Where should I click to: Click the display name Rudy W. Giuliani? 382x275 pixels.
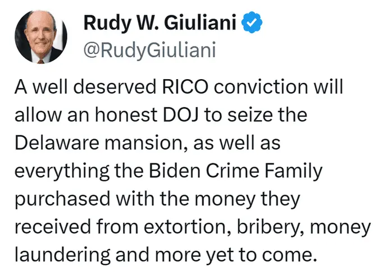click(x=160, y=24)
